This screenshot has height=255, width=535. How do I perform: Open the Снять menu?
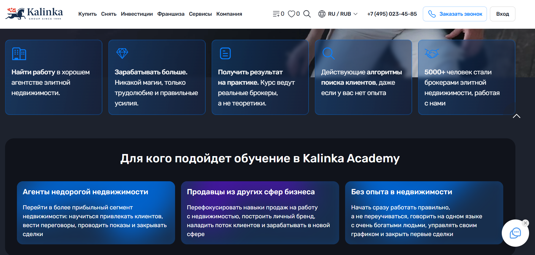(109, 14)
